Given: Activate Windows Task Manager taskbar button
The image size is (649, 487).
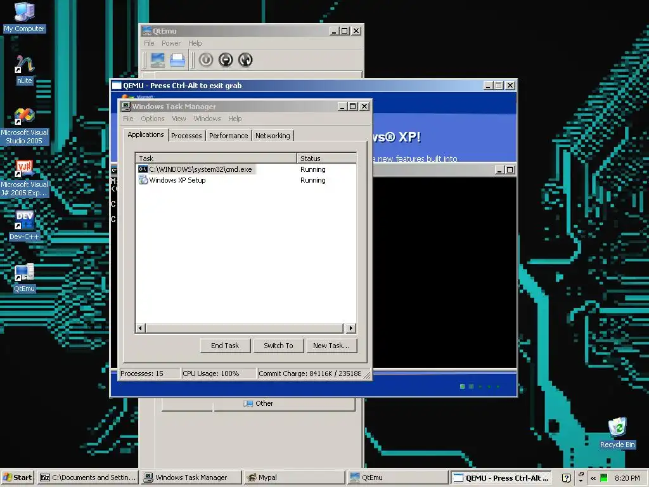Looking at the screenshot, I should pyautogui.click(x=190, y=477).
